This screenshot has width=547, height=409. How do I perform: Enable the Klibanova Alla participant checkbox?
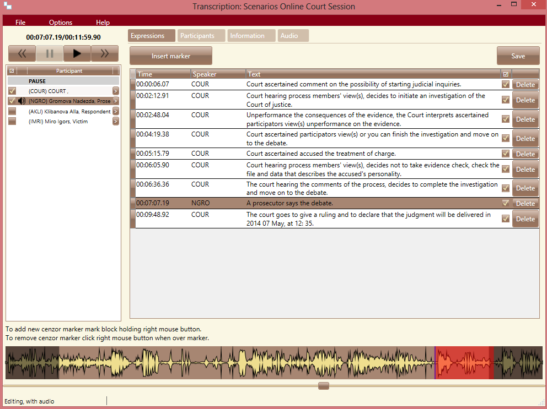pos(12,111)
